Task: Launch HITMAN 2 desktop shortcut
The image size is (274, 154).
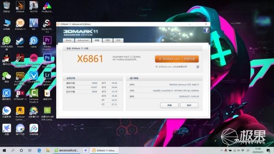Action: [x=20, y=95]
